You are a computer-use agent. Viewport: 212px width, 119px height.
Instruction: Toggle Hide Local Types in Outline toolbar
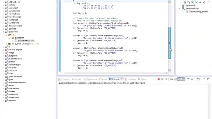tap(204, 2)
